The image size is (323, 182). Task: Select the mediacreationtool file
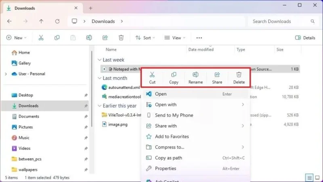122,96
